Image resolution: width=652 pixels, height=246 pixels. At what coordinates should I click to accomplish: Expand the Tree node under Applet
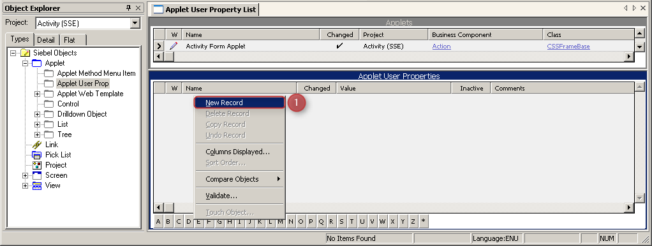coord(38,134)
